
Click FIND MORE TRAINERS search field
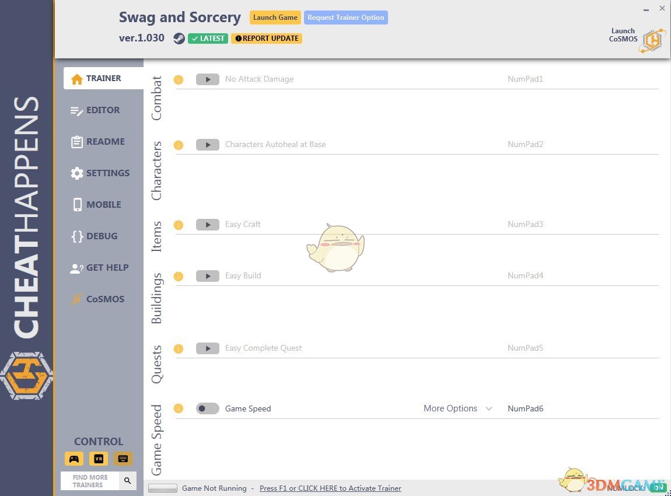tap(90, 481)
